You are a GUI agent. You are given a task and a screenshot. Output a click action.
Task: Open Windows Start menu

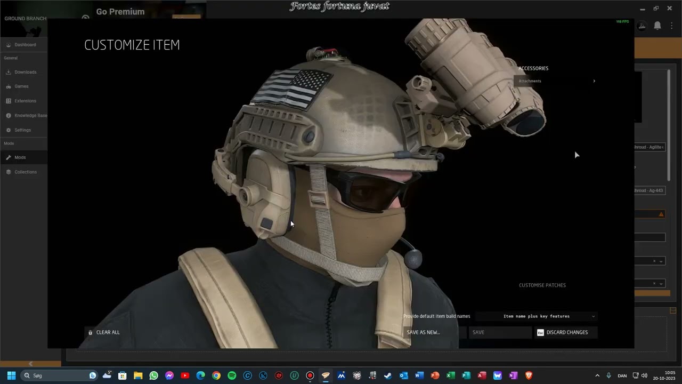pos(11,375)
